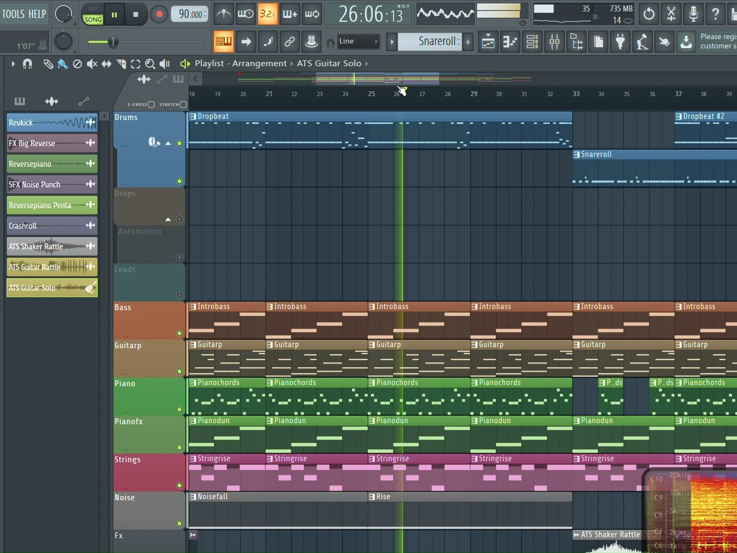
Task: Toggle playlist snap magnet icon
Action: coord(28,64)
